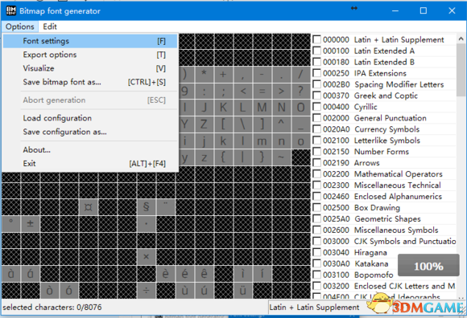Select the plus-minus ± glyph cell
Screen dimensions: 467x318
(30, 223)
